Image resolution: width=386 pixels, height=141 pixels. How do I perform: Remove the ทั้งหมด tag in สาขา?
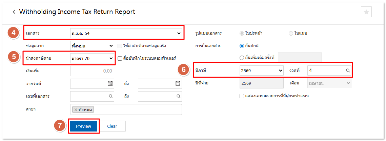click(76, 109)
